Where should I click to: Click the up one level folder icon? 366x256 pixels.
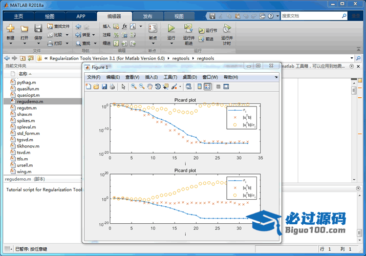23,58
